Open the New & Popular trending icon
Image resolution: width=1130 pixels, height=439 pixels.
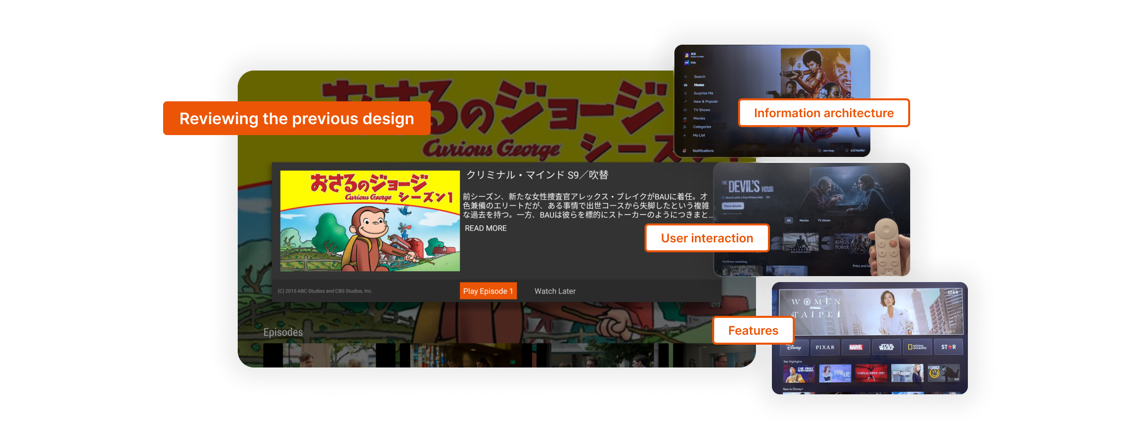(x=685, y=101)
